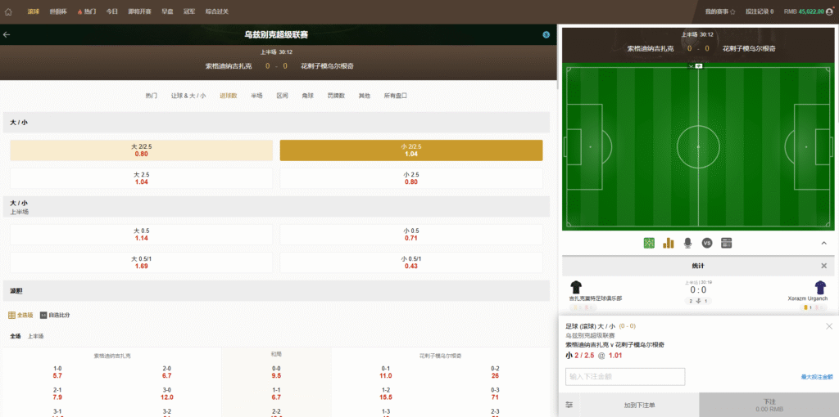The image size is (839, 417).
Task: Select the 大 2.5 odds 1.04 button
Action: (141, 178)
